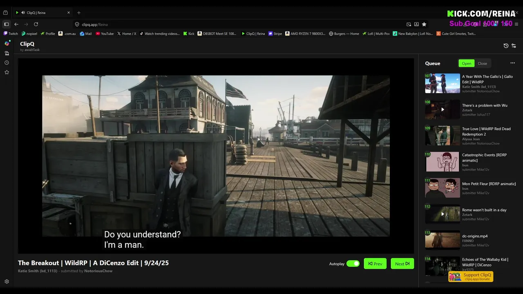The height and width of the screenshot is (294, 523).
Task: Open a new browser tab
Action: click(x=79, y=13)
